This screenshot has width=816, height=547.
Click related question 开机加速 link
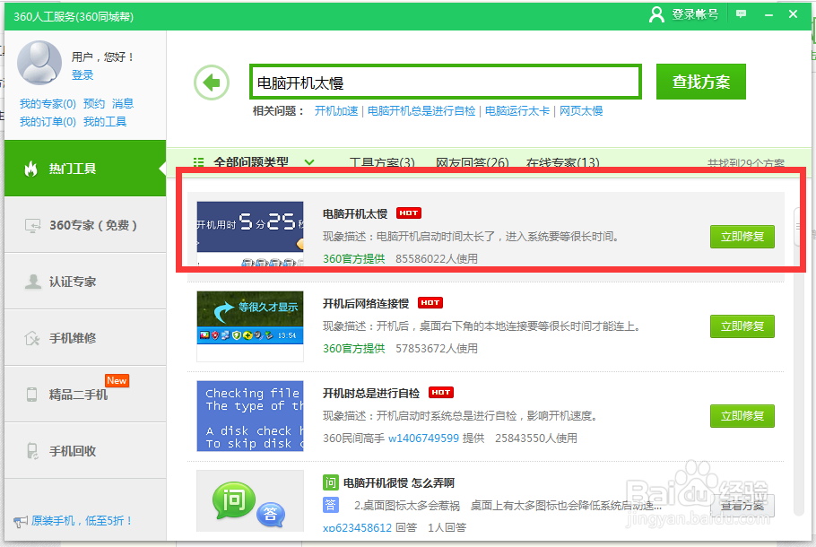click(x=336, y=111)
